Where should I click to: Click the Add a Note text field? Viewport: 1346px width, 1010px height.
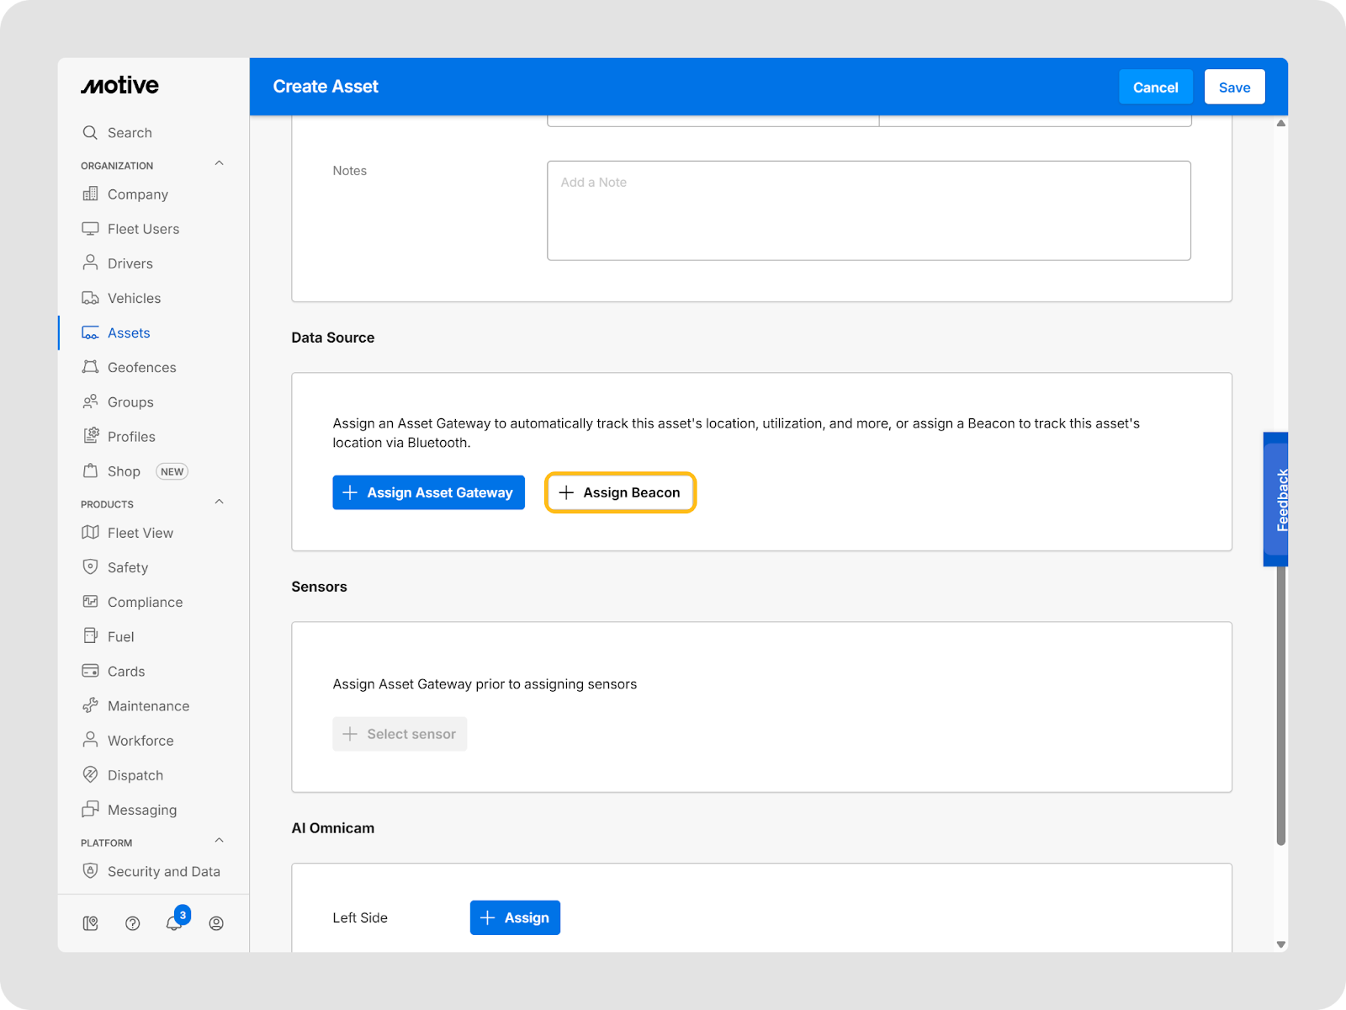click(x=868, y=210)
